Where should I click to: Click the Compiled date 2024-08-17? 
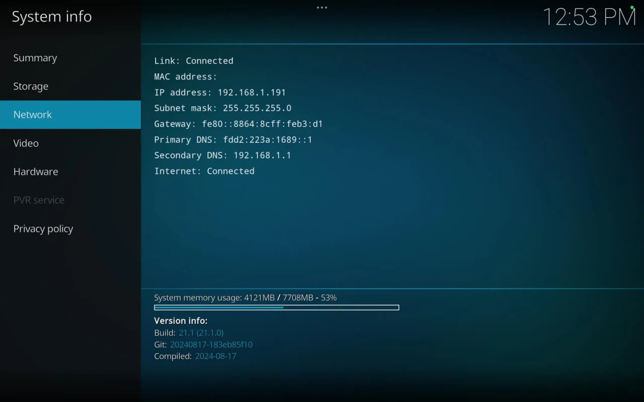tap(215, 356)
